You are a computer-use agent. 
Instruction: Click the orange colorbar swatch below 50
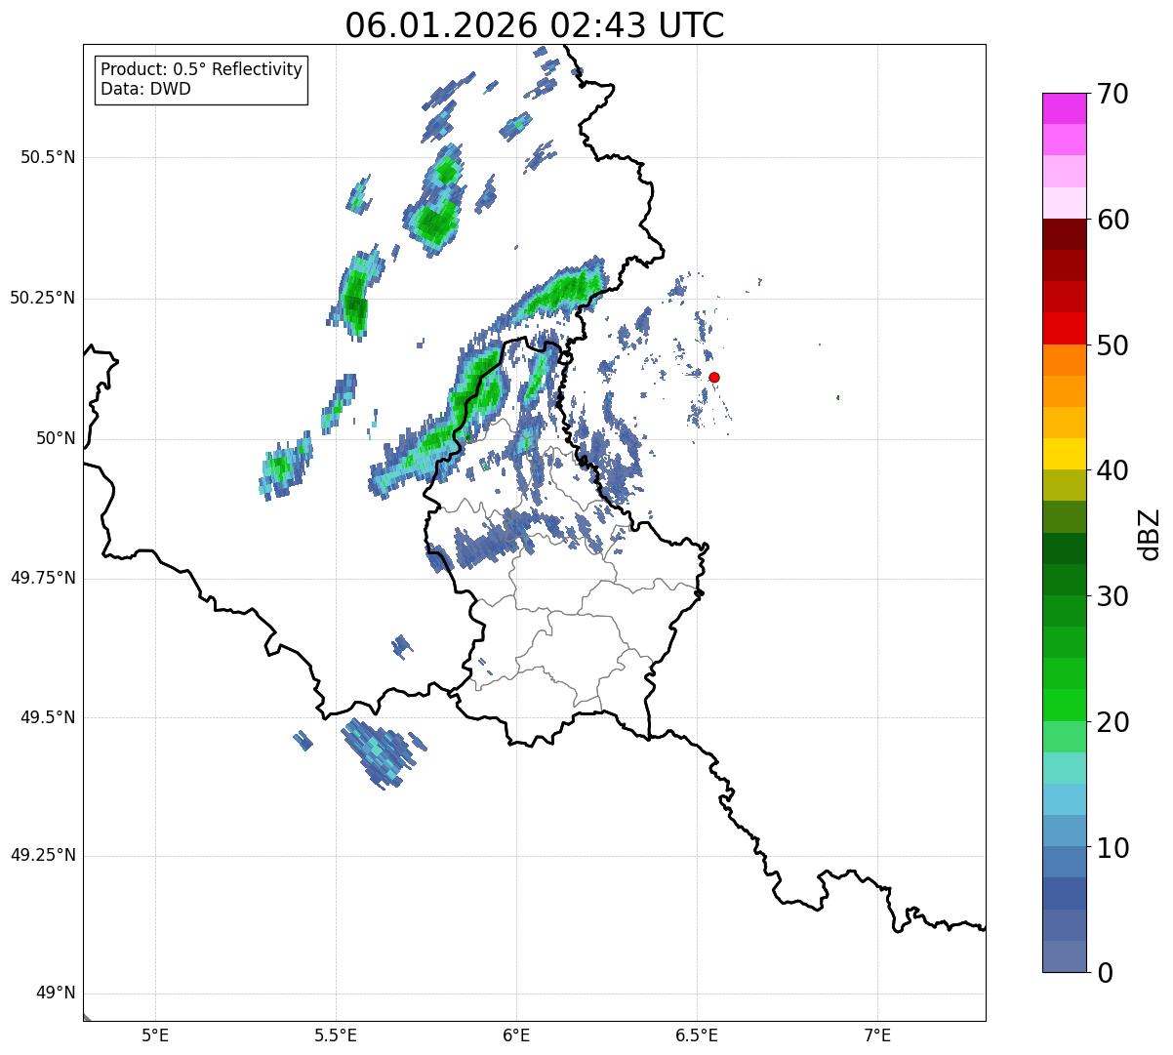[x=1065, y=360]
